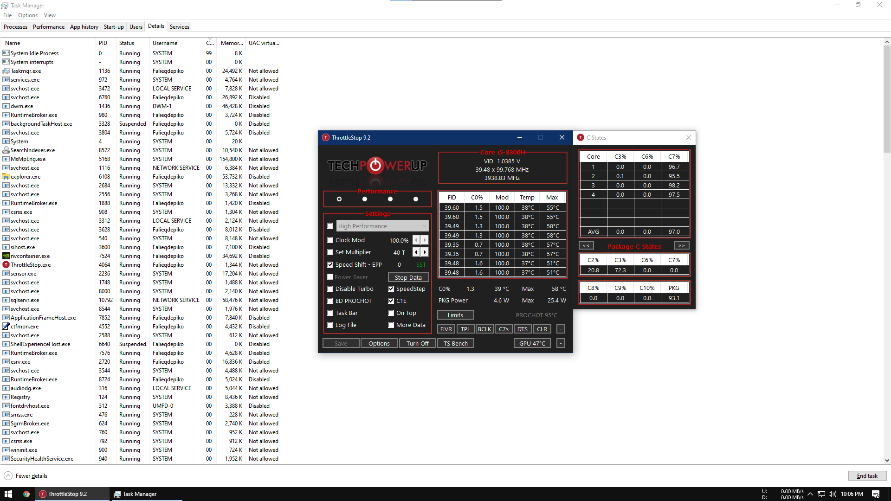Image resolution: width=891 pixels, height=501 pixels.
Task: Enable the Log File checkbox
Action: point(330,325)
